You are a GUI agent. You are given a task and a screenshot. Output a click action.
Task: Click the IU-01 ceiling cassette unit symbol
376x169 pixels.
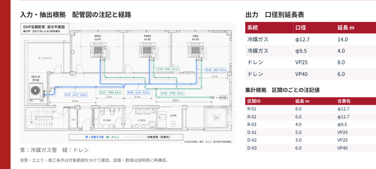coord(98,50)
